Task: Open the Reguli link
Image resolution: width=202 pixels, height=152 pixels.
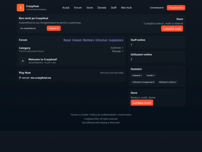Action: click(x=67, y=40)
